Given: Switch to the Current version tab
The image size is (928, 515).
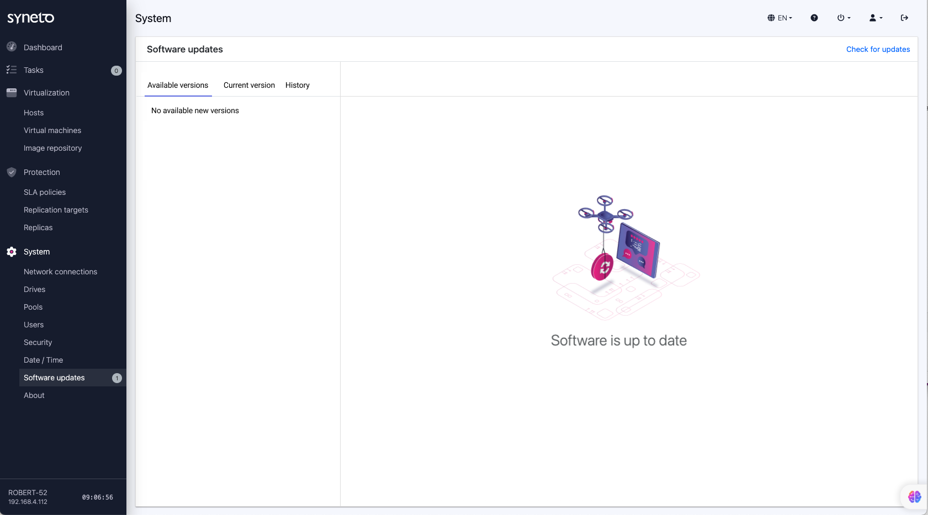Looking at the screenshot, I should tap(249, 85).
